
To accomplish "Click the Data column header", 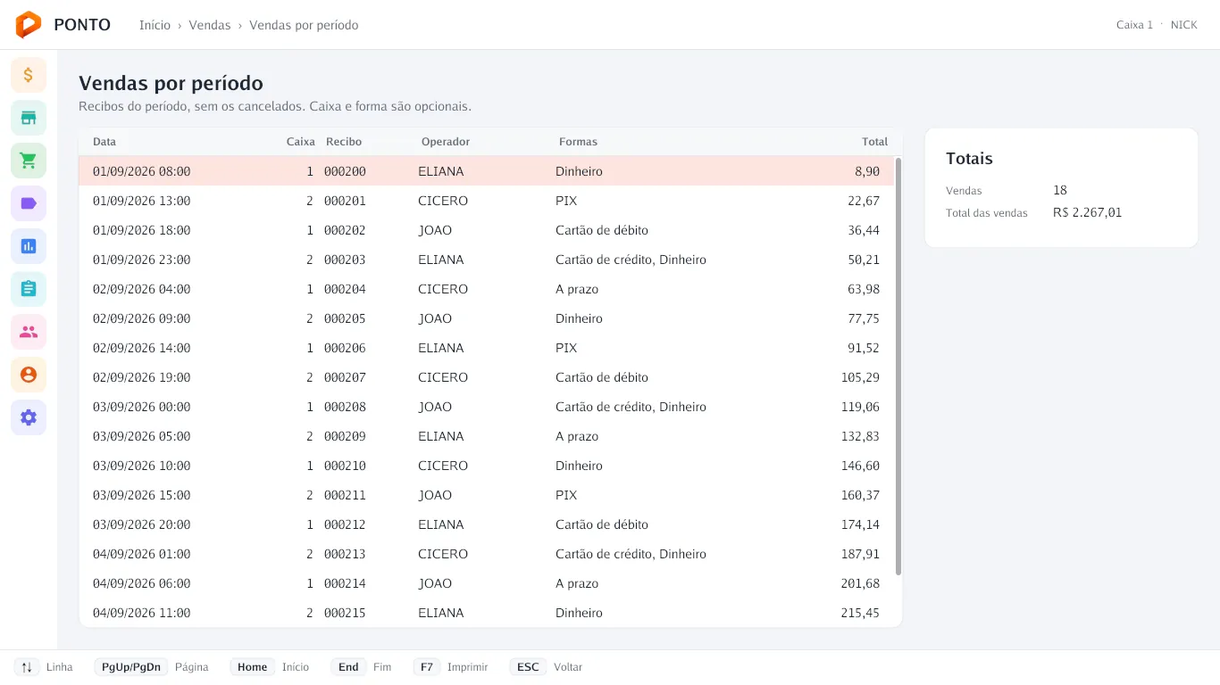I will (104, 142).
